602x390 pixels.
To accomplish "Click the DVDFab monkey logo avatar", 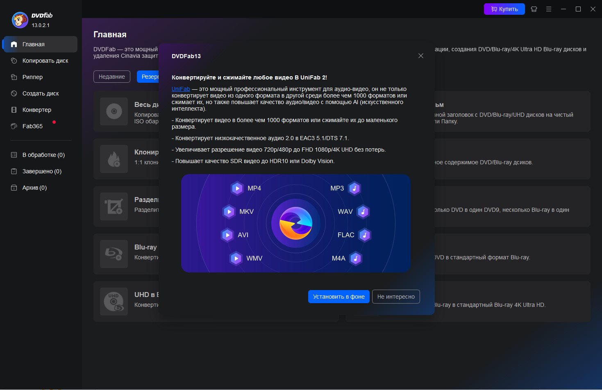I will pyautogui.click(x=20, y=20).
